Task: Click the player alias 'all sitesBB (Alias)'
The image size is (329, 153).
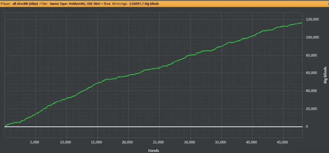Action: tap(25, 4)
